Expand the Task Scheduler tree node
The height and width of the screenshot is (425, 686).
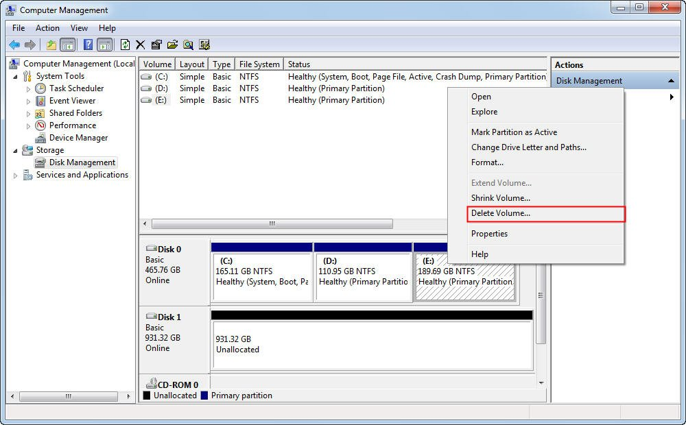coord(29,88)
